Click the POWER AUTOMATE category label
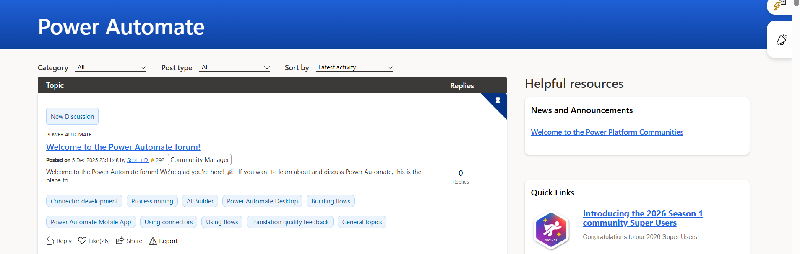 (x=69, y=134)
